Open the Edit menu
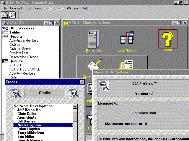The width and height of the screenshot is (189, 141). (x=28, y=8)
